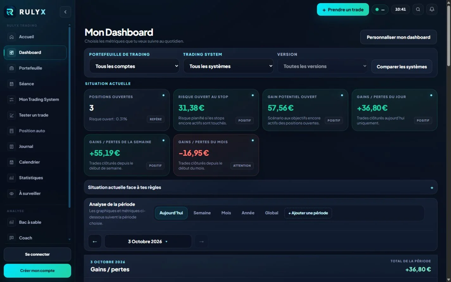Select the Année period tab

click(248, 213)
